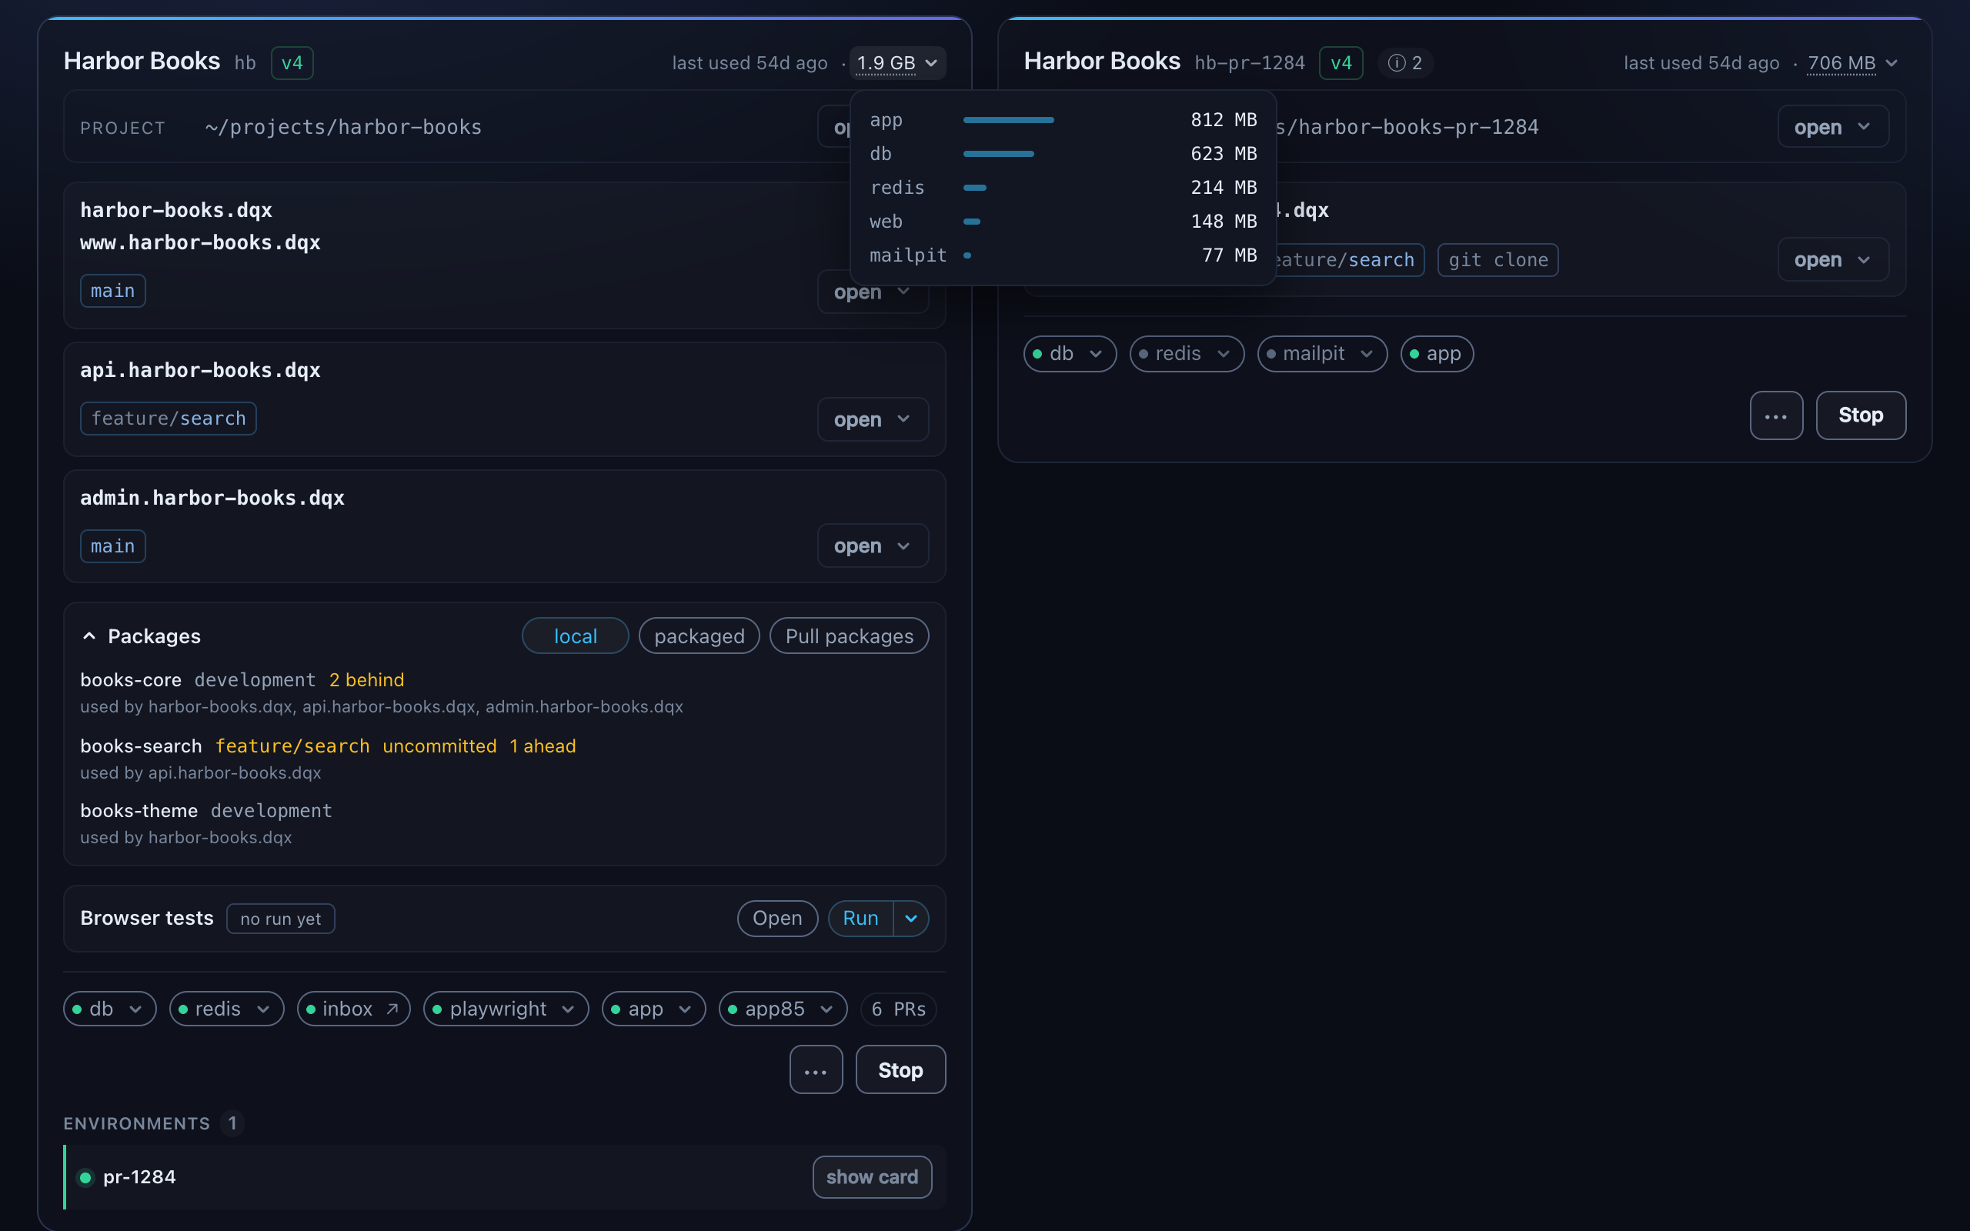Open the hb-pr-1284 card's three-dots menu
This screenshot has width=1970, height=1231.
pyautogui.click(x=1776, y=415)
